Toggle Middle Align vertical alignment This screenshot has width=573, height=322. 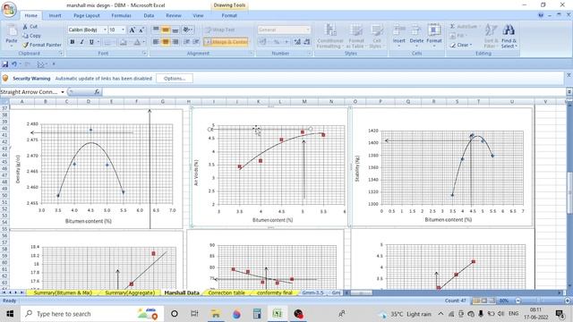click(166, 30)
